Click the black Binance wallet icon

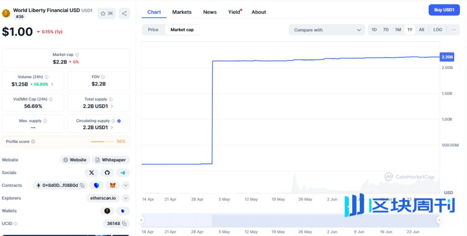[107, 211]
